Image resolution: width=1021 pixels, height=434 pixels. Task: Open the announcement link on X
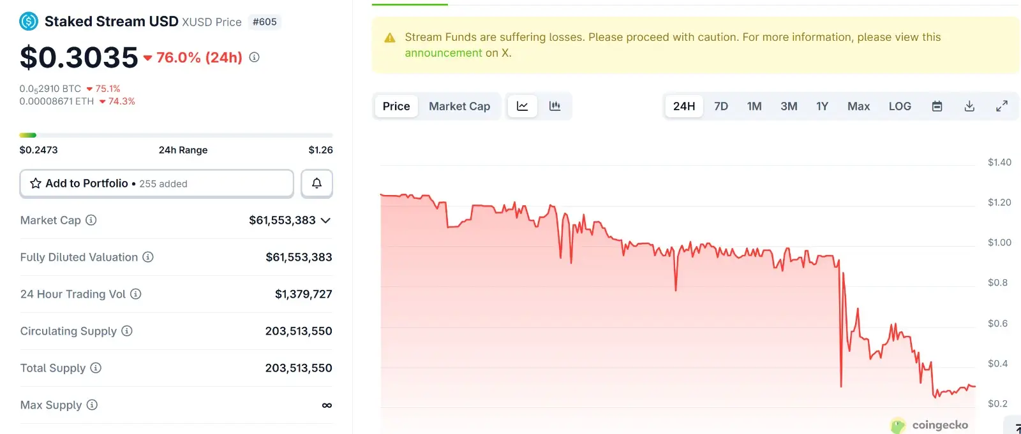pos(443,52)
